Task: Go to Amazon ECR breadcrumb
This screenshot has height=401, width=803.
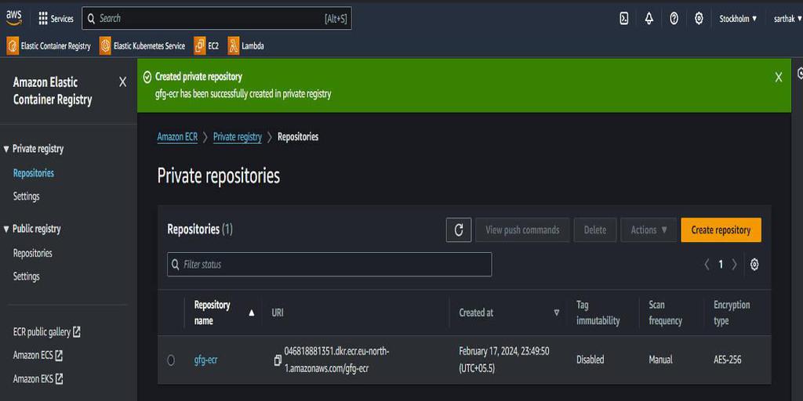Action: coord(177,137)
